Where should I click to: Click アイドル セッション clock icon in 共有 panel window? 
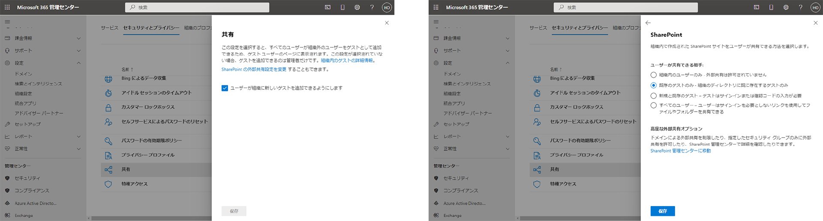pyautogui.click(x=108, y=93)
